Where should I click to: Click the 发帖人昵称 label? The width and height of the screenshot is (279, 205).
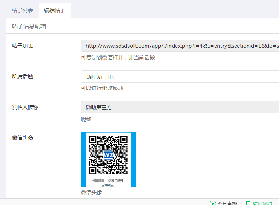coord(25,107)
